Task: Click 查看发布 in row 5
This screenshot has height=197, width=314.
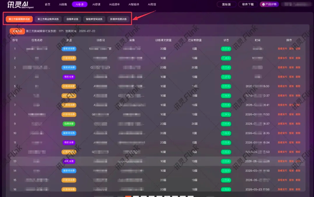Action: pyautogui.click(x=282, y=86)
